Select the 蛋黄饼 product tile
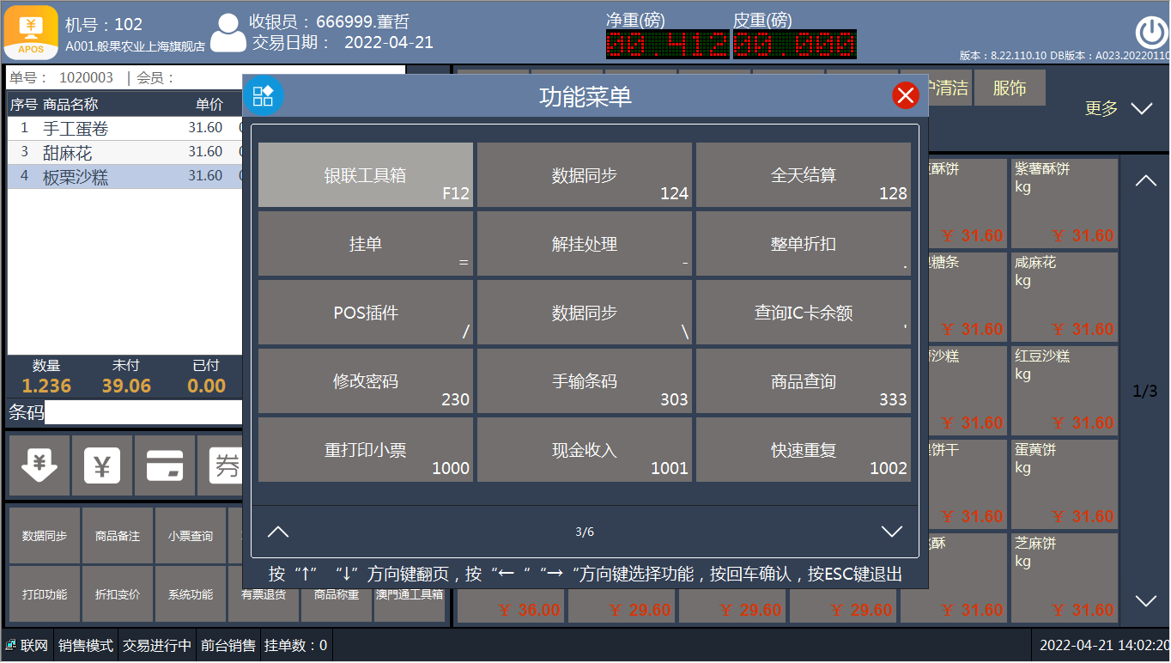Viewport: 1171px width, 663px height. click(1065, 484)
